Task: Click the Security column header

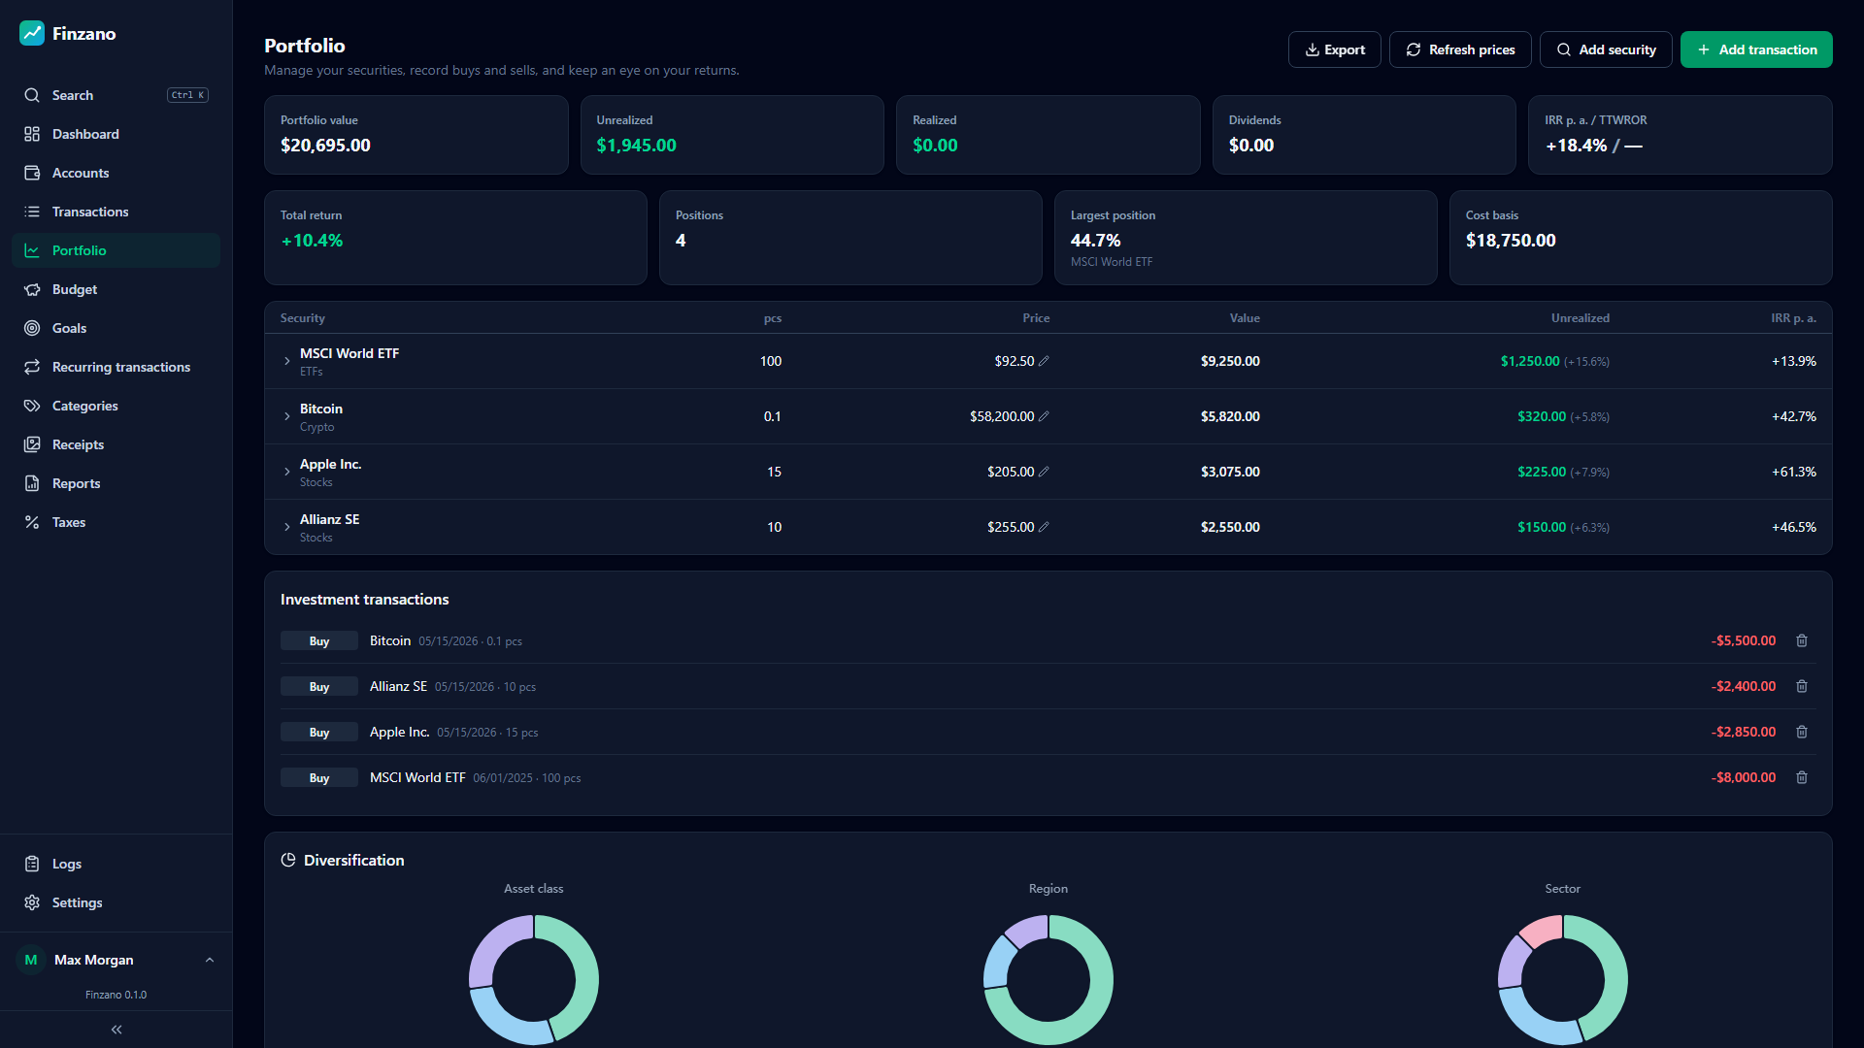Action: point(303,318)
